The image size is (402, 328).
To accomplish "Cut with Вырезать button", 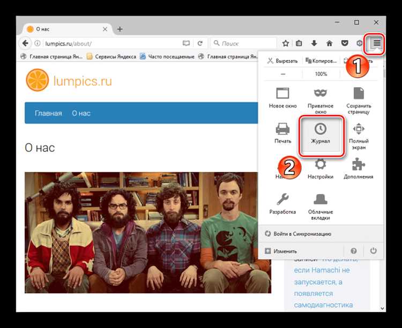I will point(282,61).
